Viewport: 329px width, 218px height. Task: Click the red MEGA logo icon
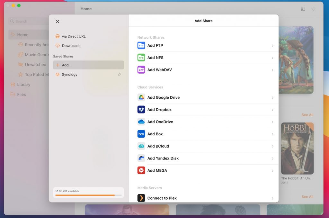pyautogui.click(x=141, y=170)
